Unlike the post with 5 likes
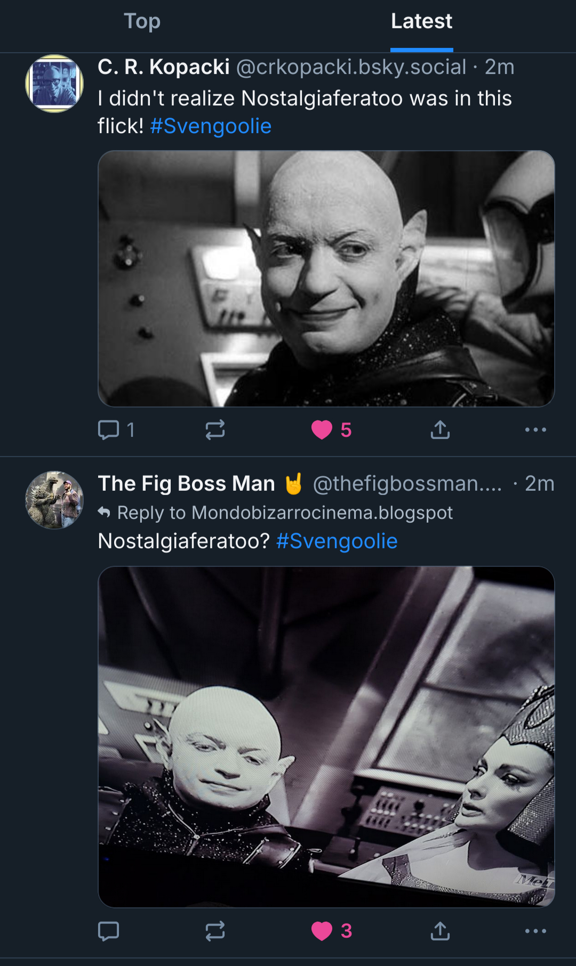Image resolution: width=576 pixels, height=966 pixels. 322,429
